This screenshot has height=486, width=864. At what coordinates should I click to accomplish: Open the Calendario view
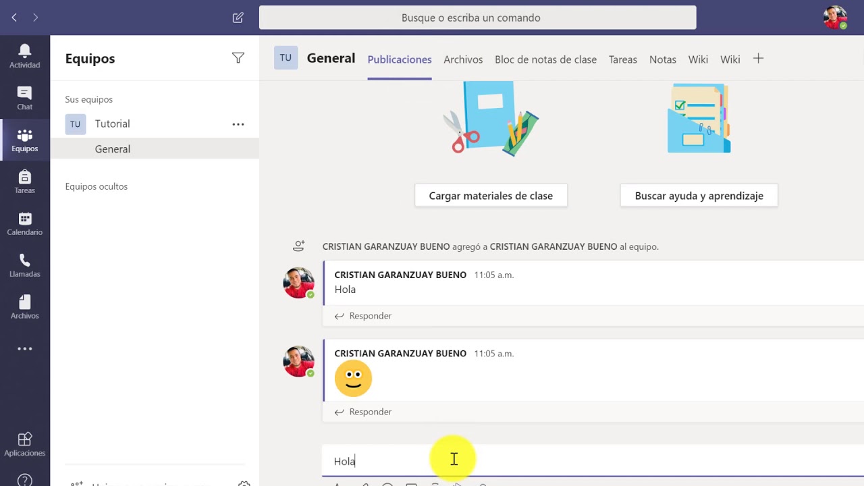tap(24, 223)
